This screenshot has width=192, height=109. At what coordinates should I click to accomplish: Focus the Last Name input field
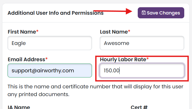point(142,43)
